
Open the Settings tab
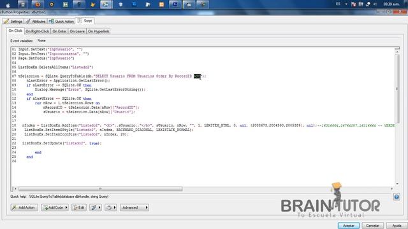13,21
